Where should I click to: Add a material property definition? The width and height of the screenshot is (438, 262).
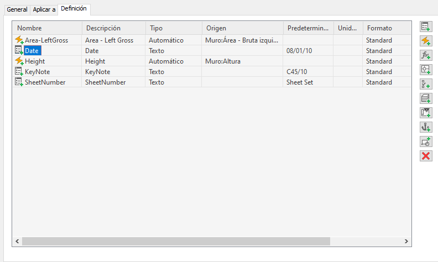click(426, 98)
